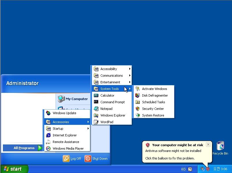
Task: Launch the System Restore icon
Action: tap(138, 115)
